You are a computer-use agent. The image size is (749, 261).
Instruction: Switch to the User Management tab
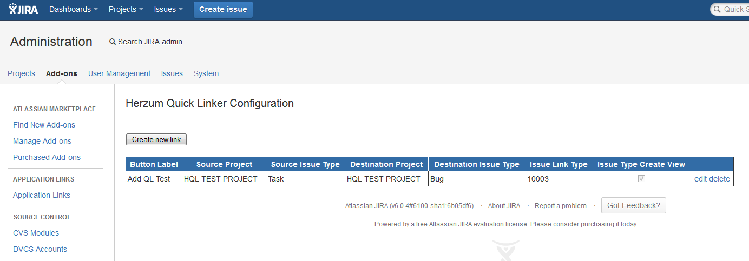click(119, 73)
